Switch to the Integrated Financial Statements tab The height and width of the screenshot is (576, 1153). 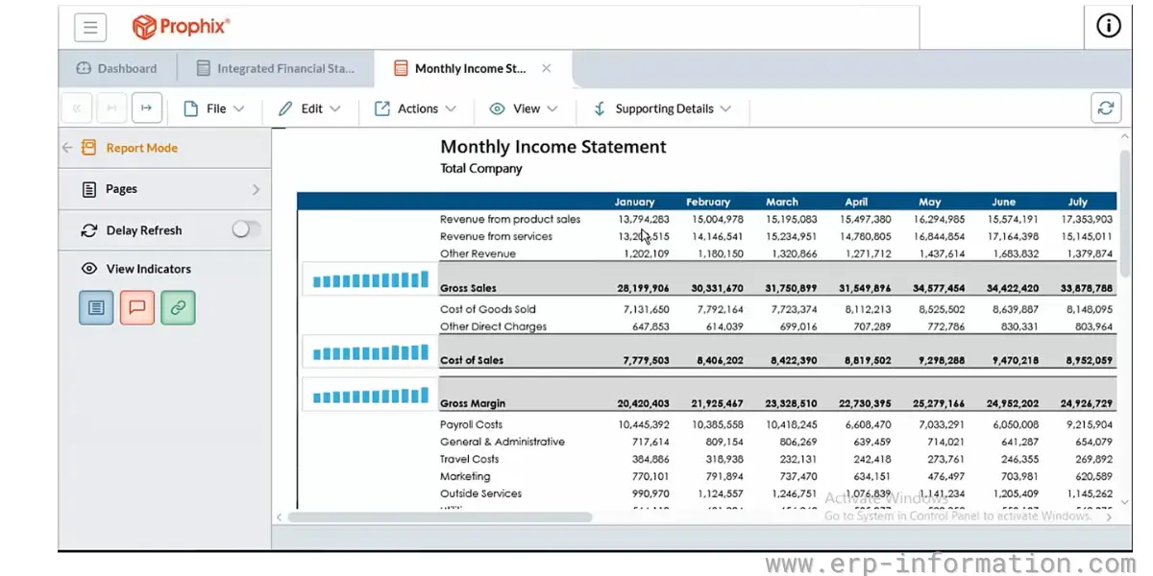[276, 68]
